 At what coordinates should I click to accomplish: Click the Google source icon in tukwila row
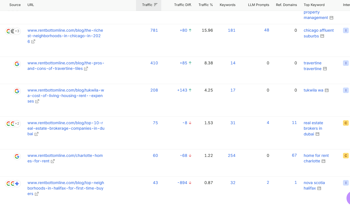click(17, 91)
